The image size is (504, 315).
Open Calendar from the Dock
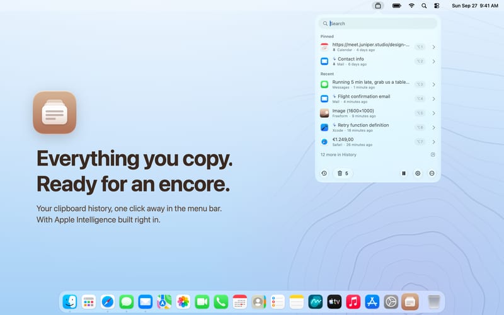[240, 302]
